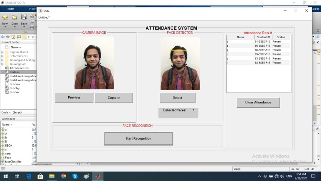Click the Capture button
The width and height of the screenshot is (321, 181).
[114, 98]
